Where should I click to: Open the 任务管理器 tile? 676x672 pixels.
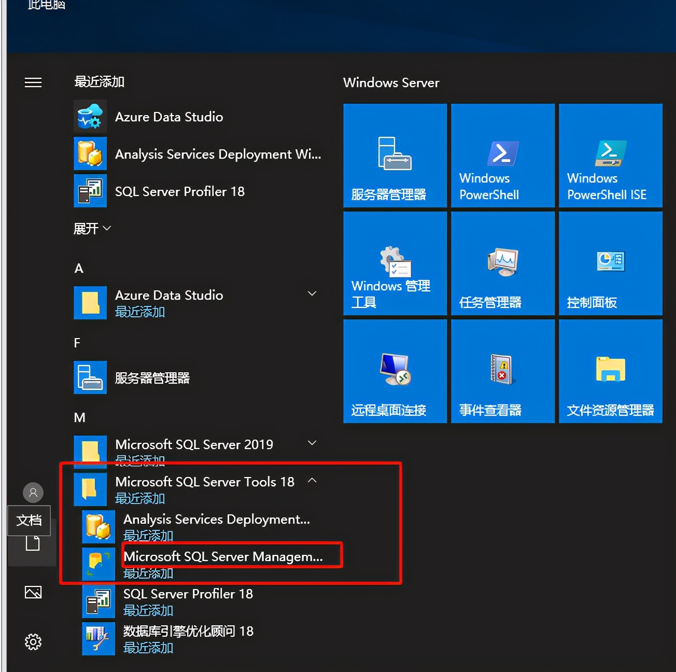tap(503, 263)
